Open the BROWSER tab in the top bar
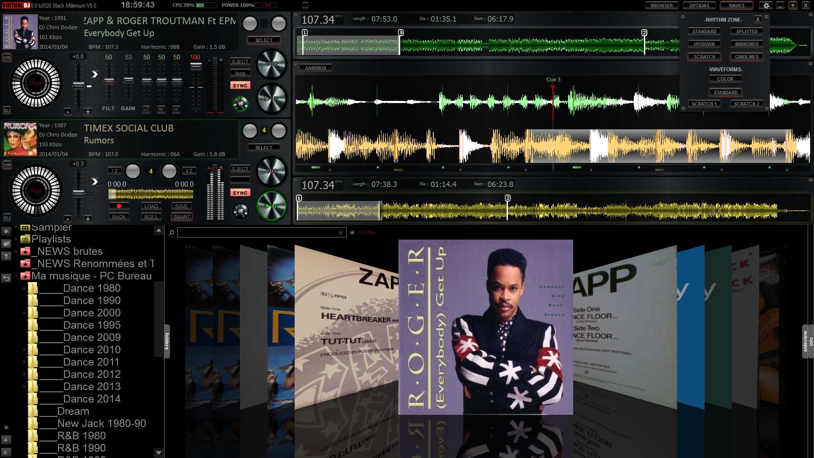This screenshot has width=814, height=458. 662,6
